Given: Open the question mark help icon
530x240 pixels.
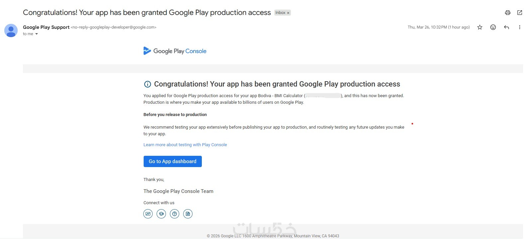Looking at the screenshot, I should [175, 214].
